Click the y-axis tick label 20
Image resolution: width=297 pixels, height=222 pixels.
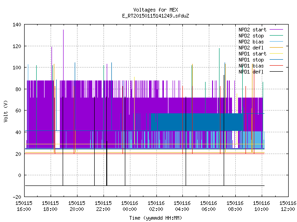click(18, 154)
